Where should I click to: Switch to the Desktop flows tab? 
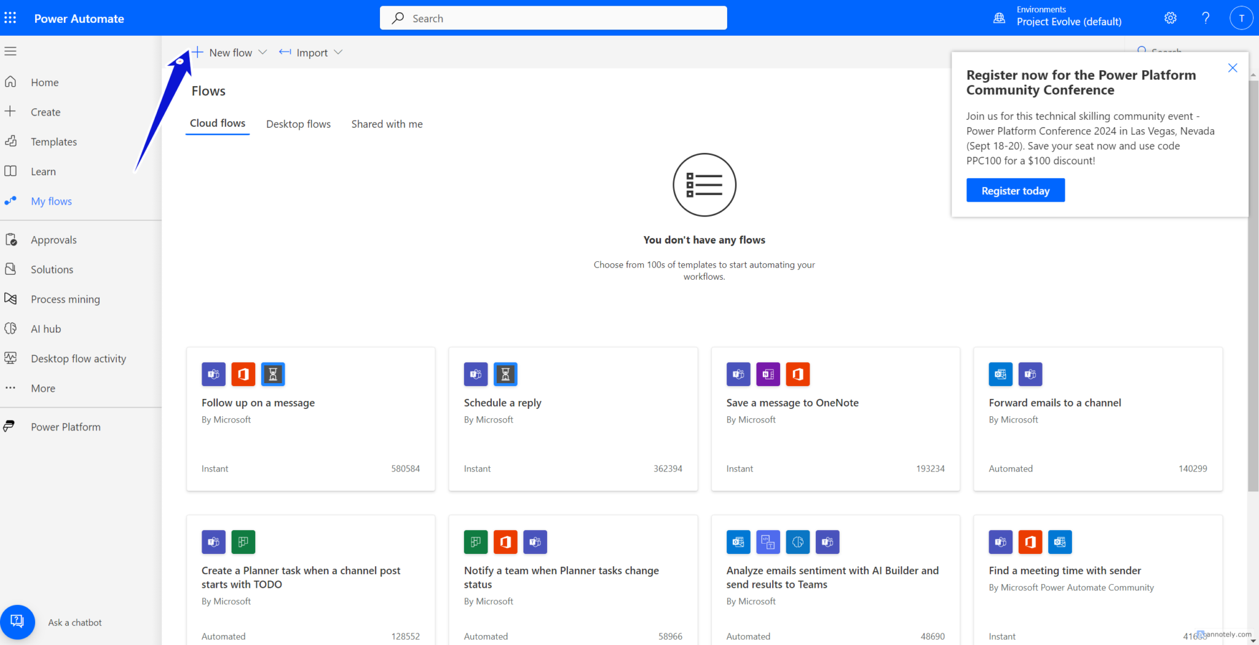pos(299,124)
